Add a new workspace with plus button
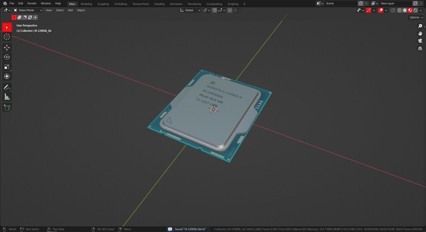 click(x=244, y=4)
